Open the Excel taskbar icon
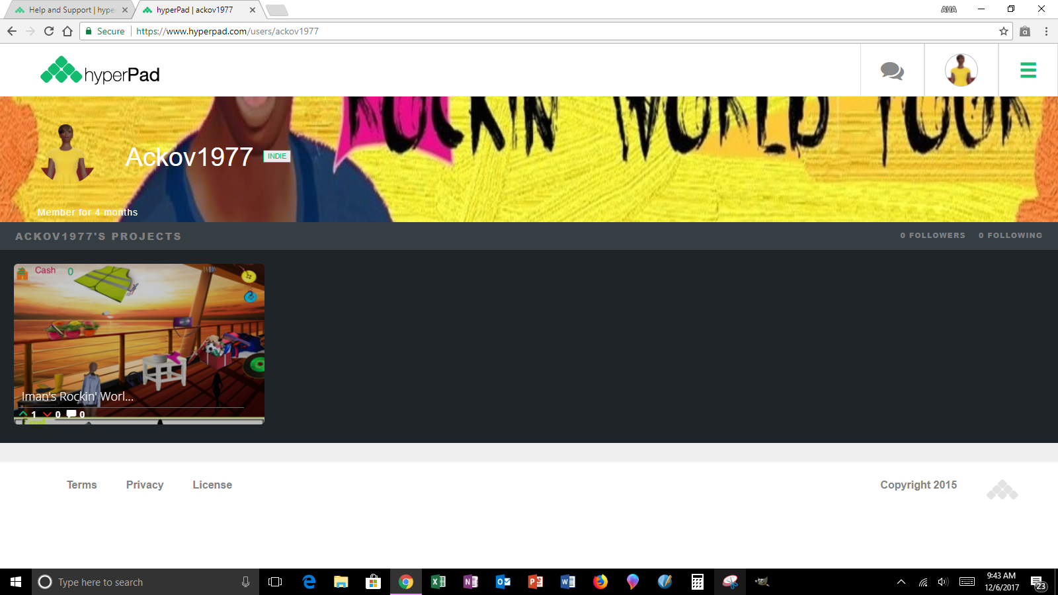Screen dimensions: 1058x595 pos(438,582)
